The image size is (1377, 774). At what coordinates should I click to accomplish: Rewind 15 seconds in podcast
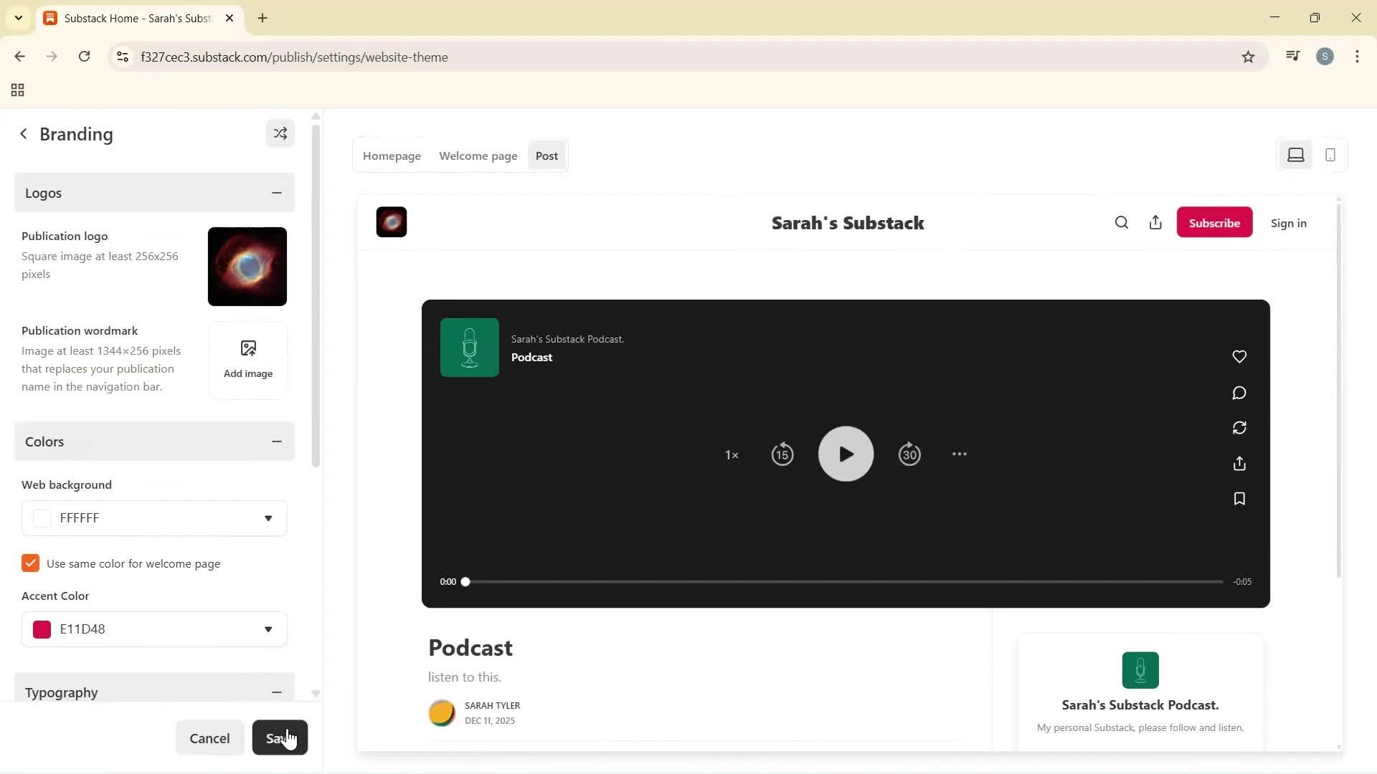(x=782, y=454)
